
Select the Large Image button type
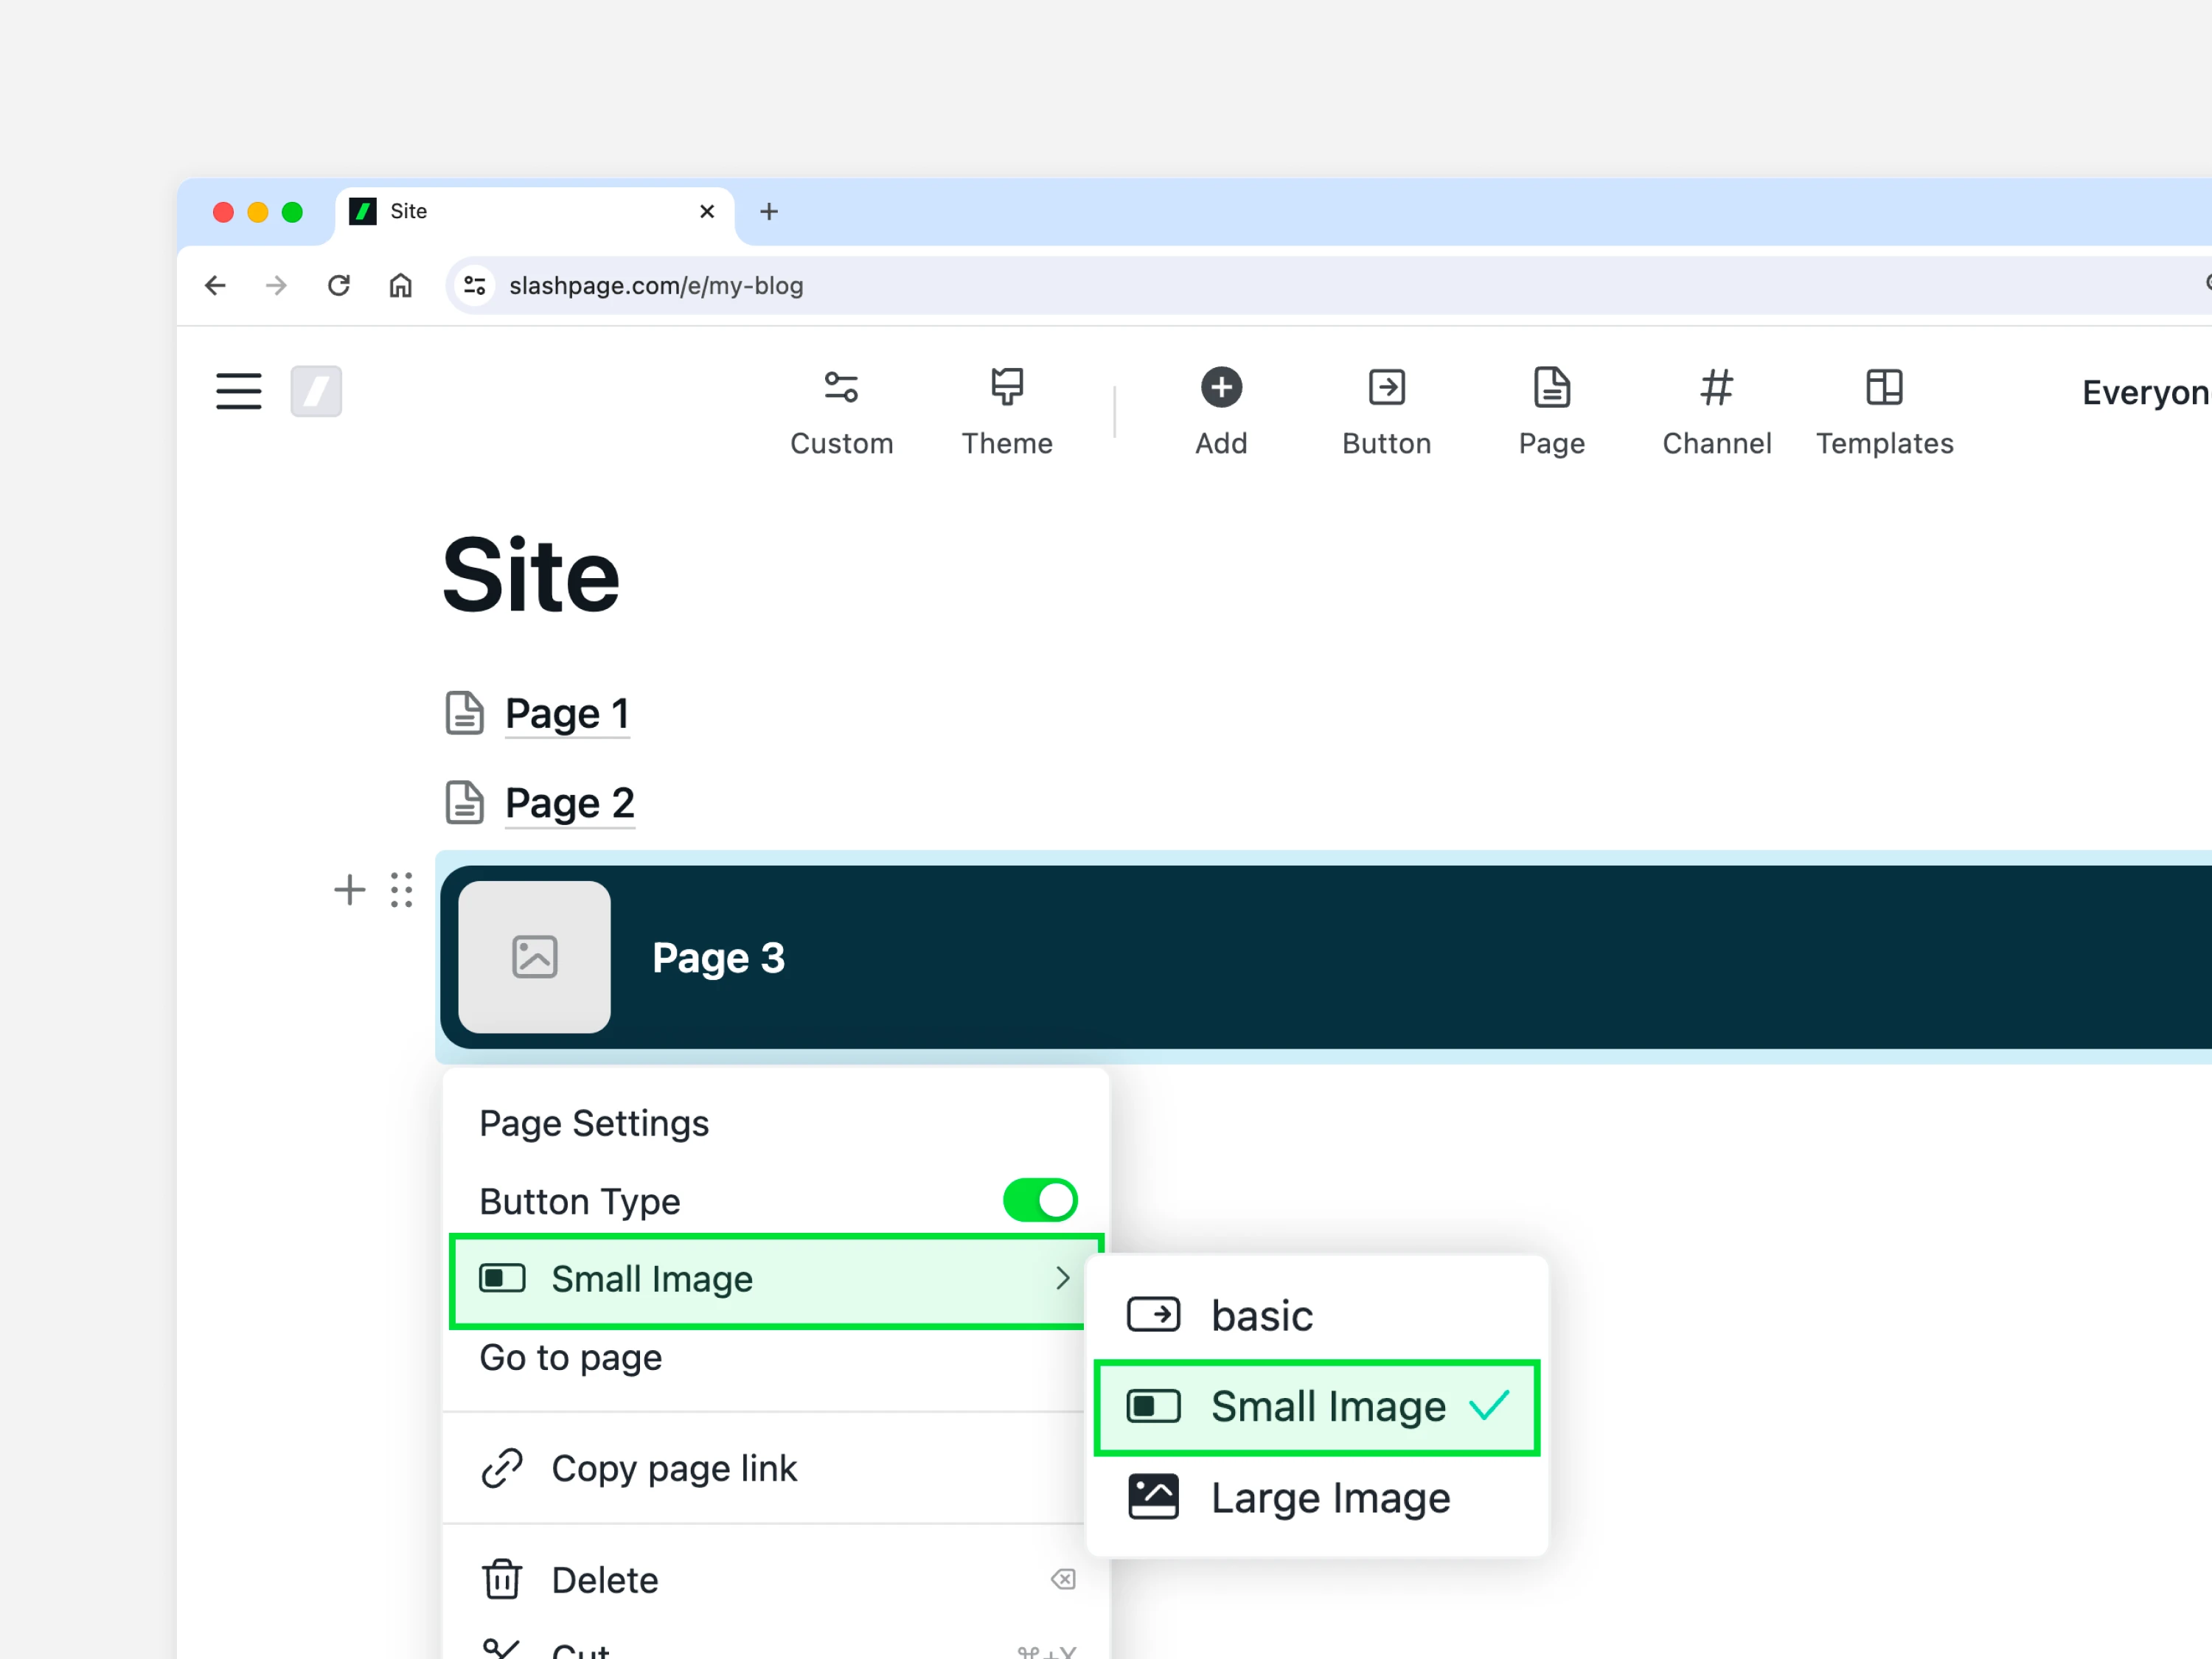tap(1316, 1498)
